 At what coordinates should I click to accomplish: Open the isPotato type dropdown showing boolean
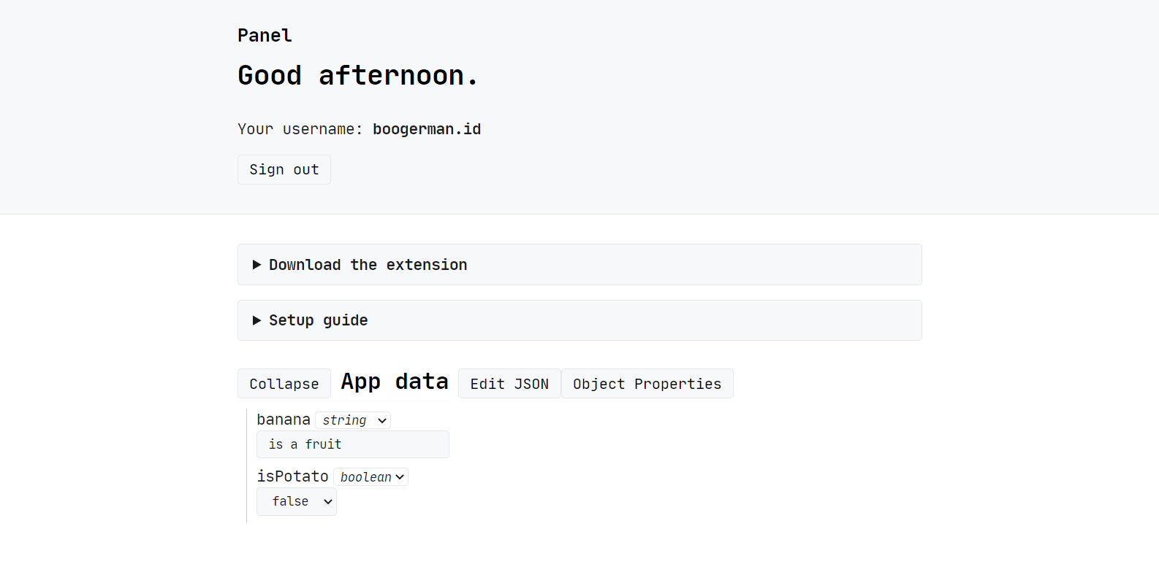click(370, 476)
